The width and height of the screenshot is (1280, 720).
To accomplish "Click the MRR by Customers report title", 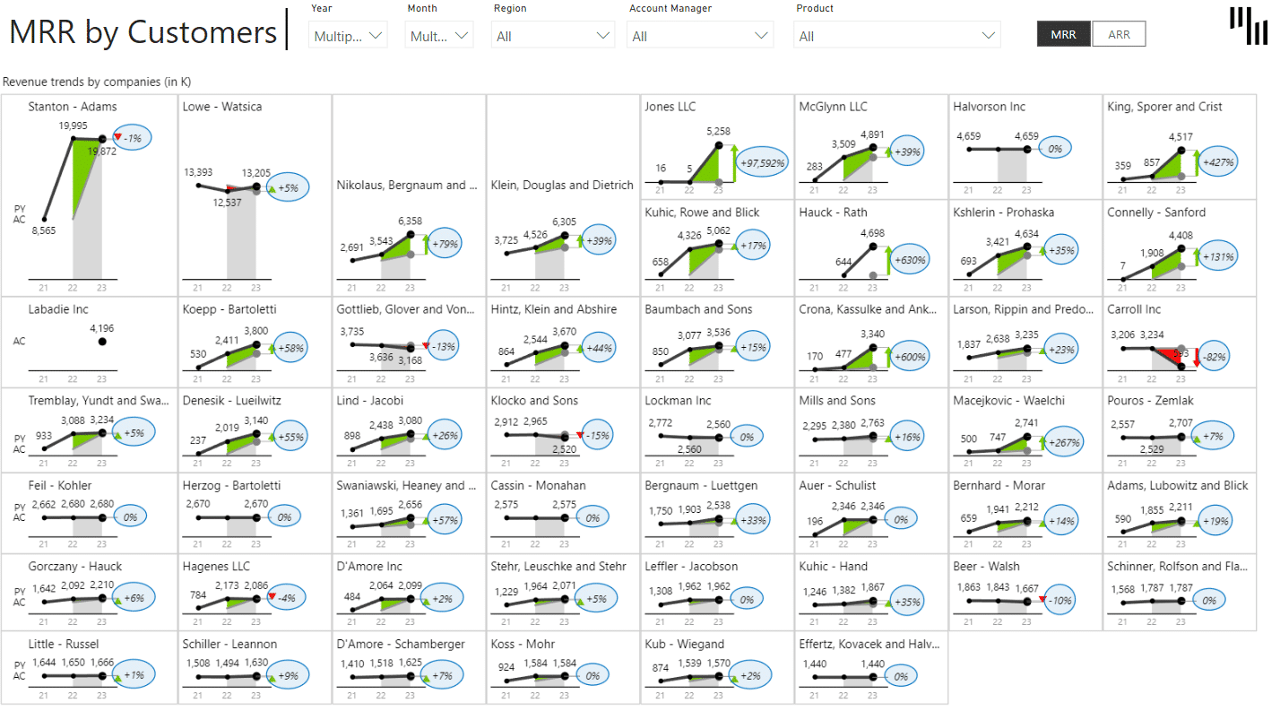I will point(143,32).
